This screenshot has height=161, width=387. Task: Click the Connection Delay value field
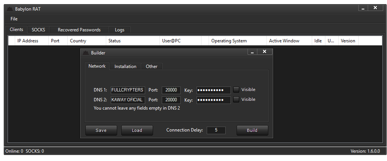point(216,130)
